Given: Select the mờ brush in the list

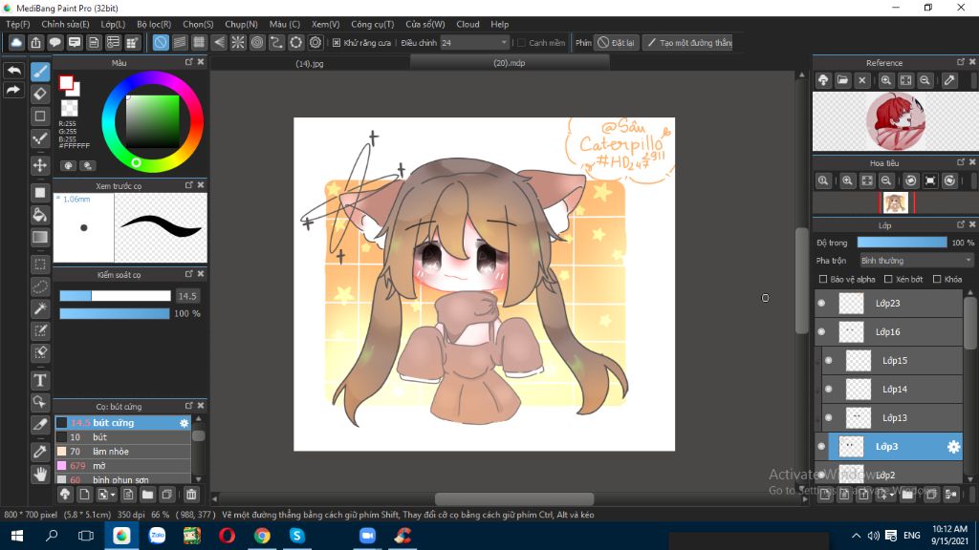Looking at the screenshot, I should [x=122, y=466].
